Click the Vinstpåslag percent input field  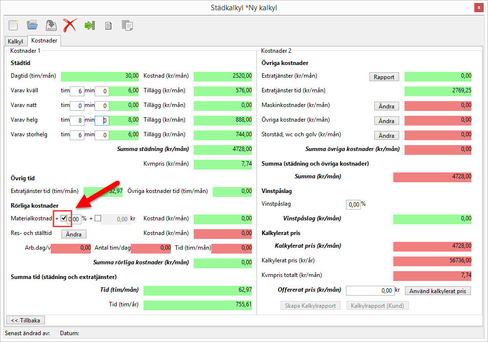click(353, 204)
